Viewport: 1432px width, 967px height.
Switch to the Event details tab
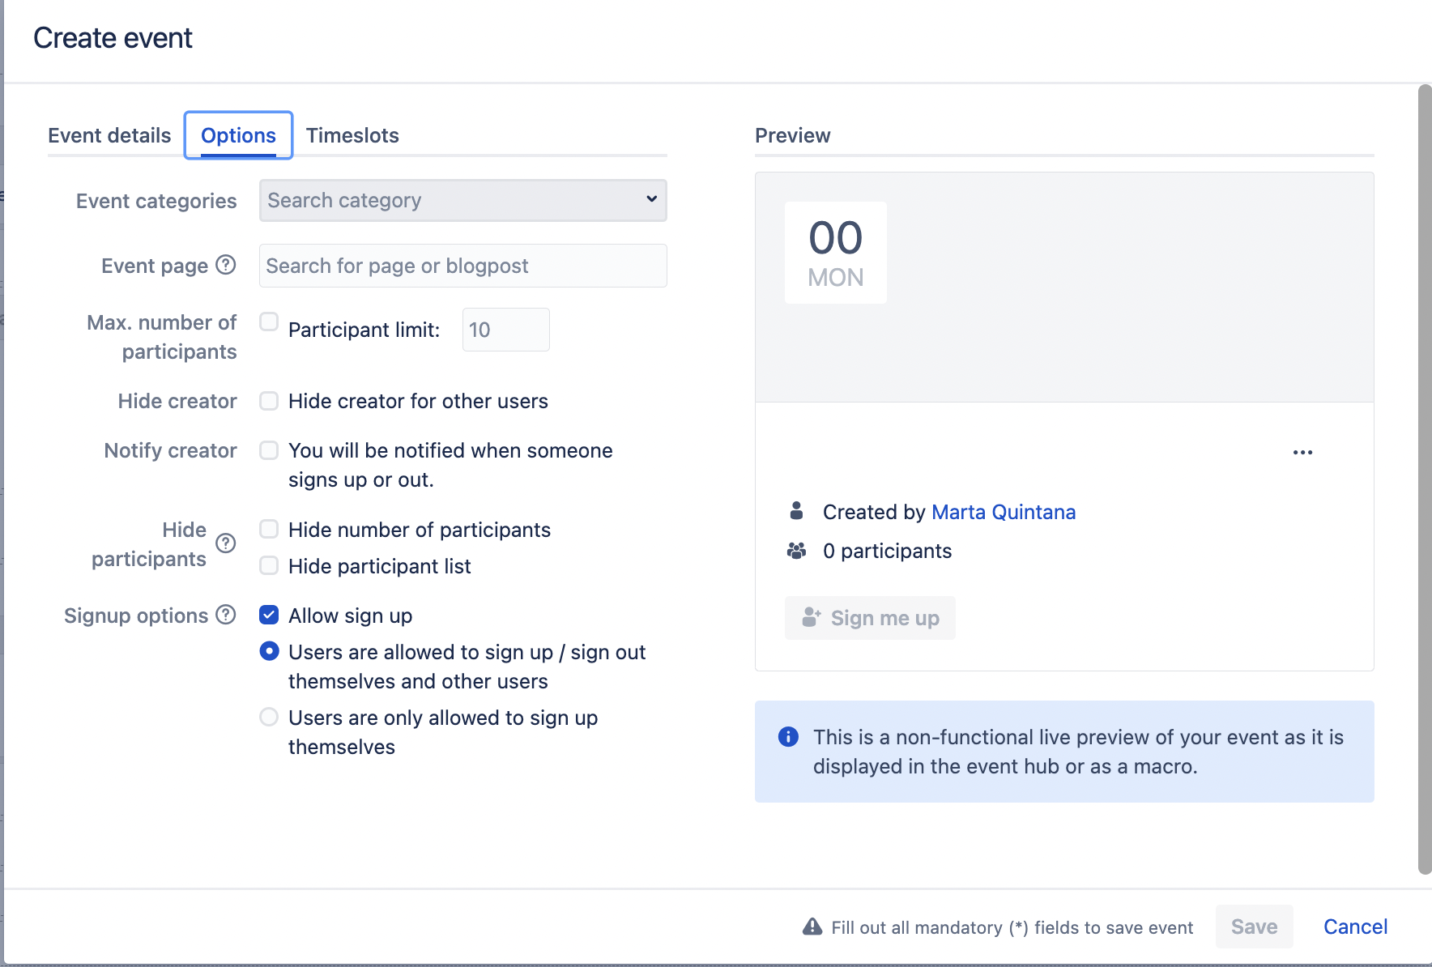click(x=109, y=135)
